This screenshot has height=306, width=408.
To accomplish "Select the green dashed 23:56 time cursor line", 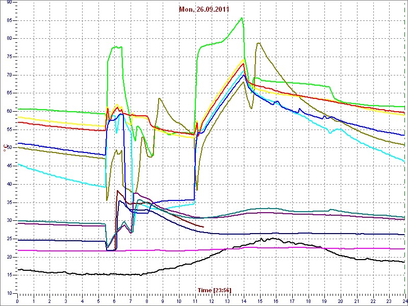I will [405, 148].
